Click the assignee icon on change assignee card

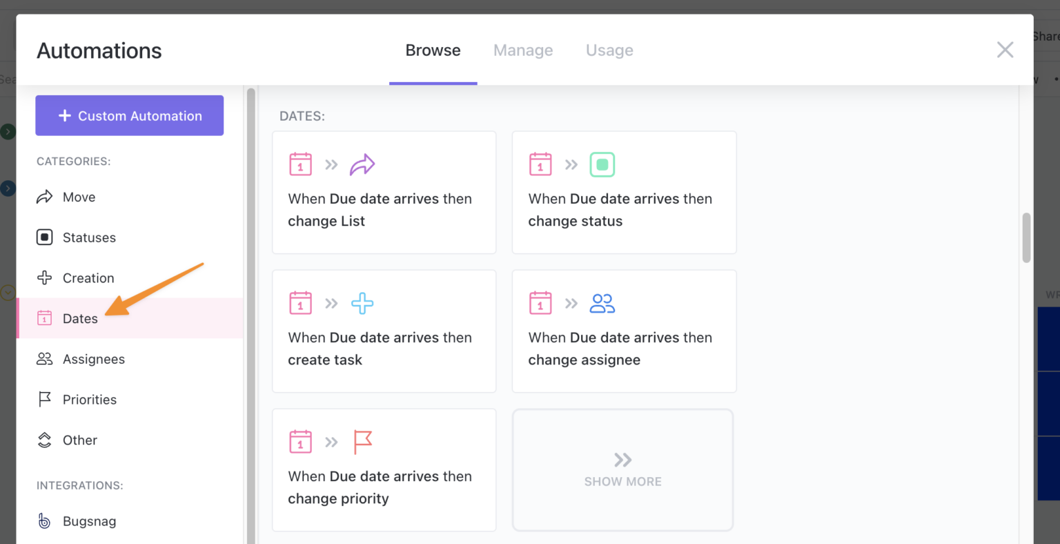coord(602,302)
